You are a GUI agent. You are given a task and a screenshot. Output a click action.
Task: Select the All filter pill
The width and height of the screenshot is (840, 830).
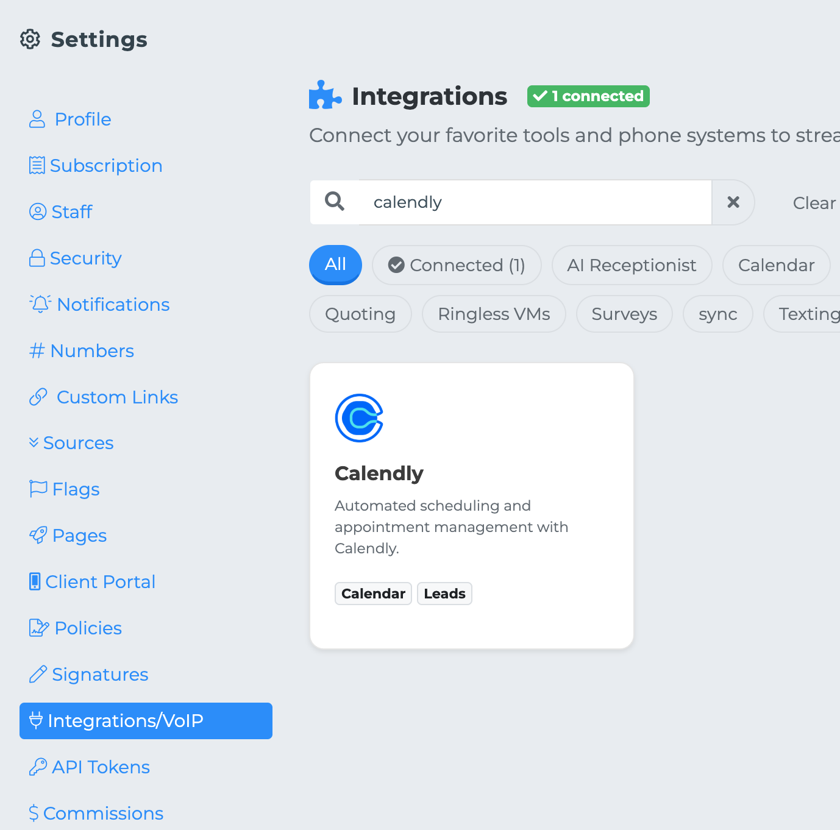(335, 264)
